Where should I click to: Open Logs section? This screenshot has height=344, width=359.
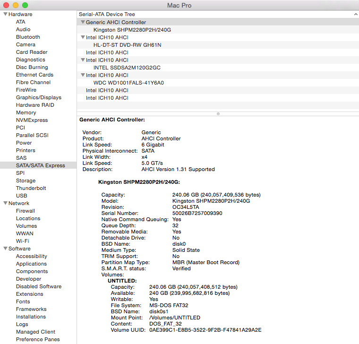[22, 324]
